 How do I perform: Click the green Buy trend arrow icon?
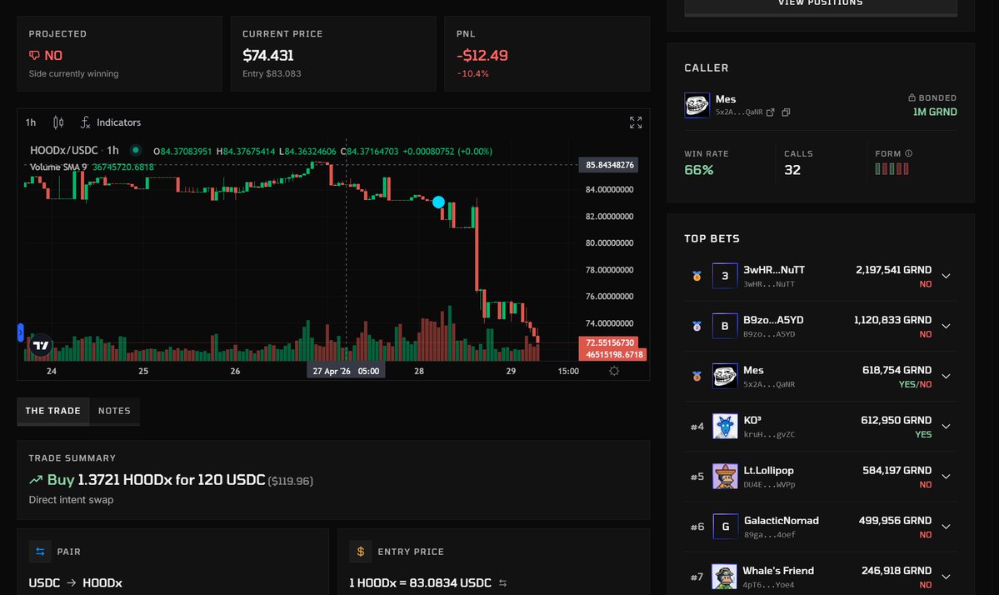tap(36, 480)
